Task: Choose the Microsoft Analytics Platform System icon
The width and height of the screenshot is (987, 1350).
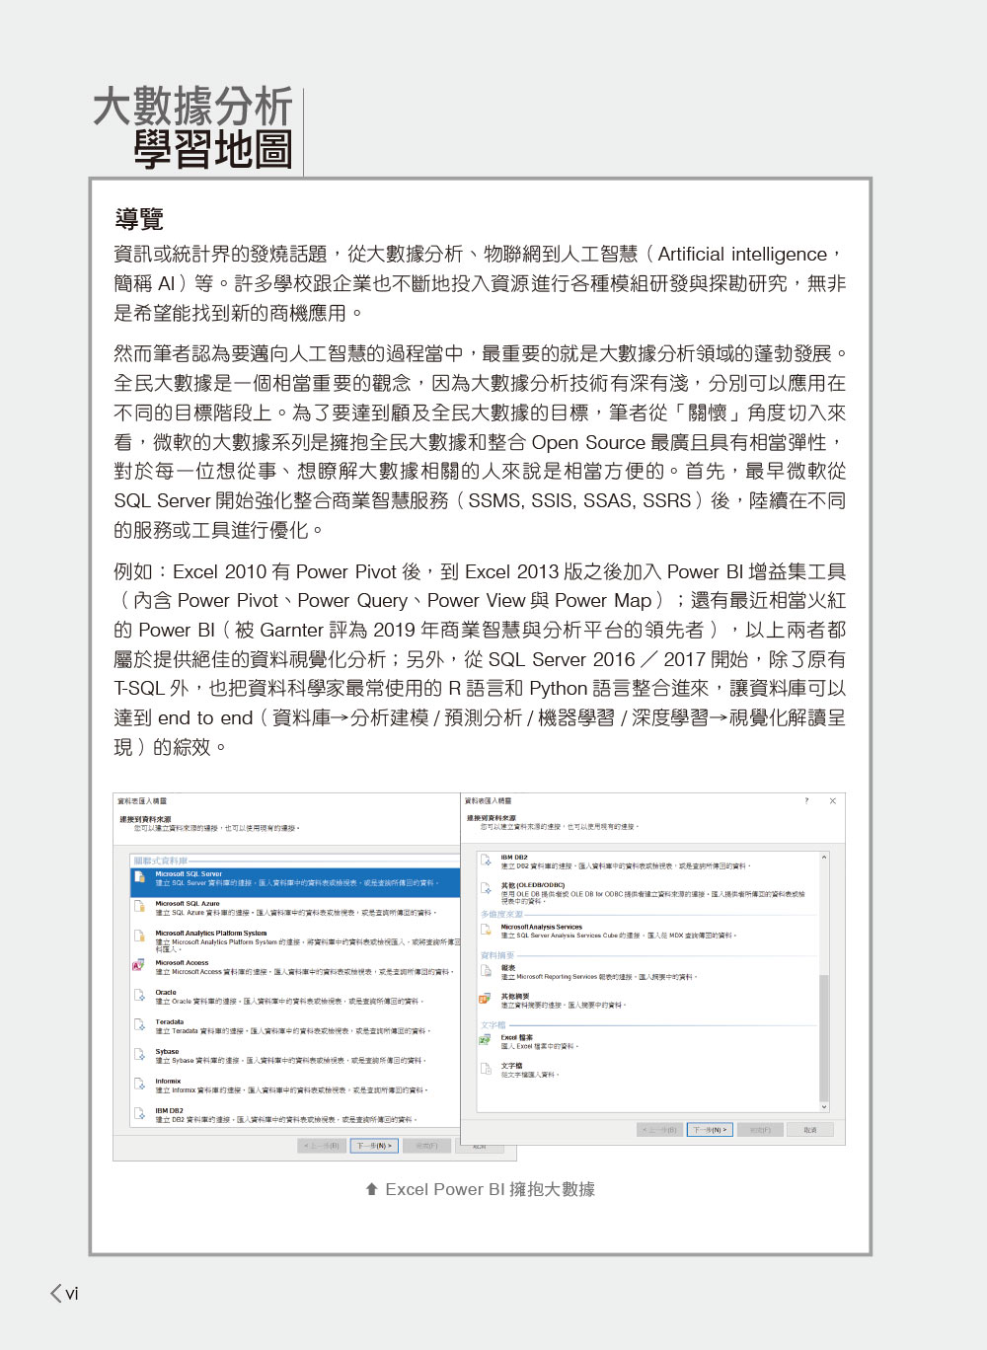Action: click(140, 937)
